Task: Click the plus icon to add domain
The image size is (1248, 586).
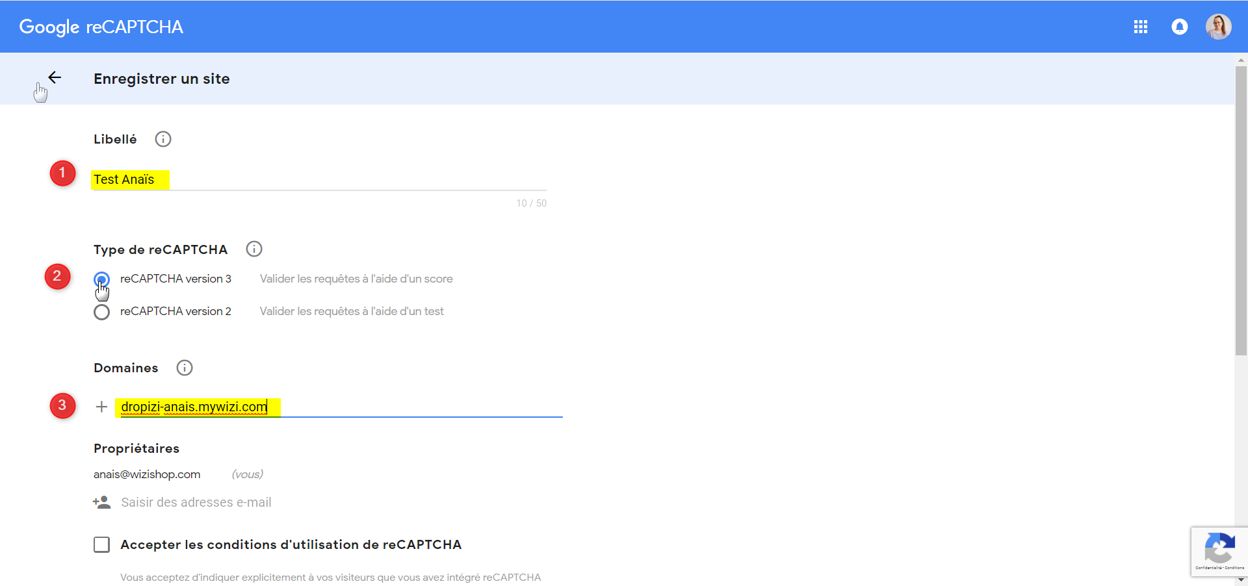Action: (x=101, y=407)
